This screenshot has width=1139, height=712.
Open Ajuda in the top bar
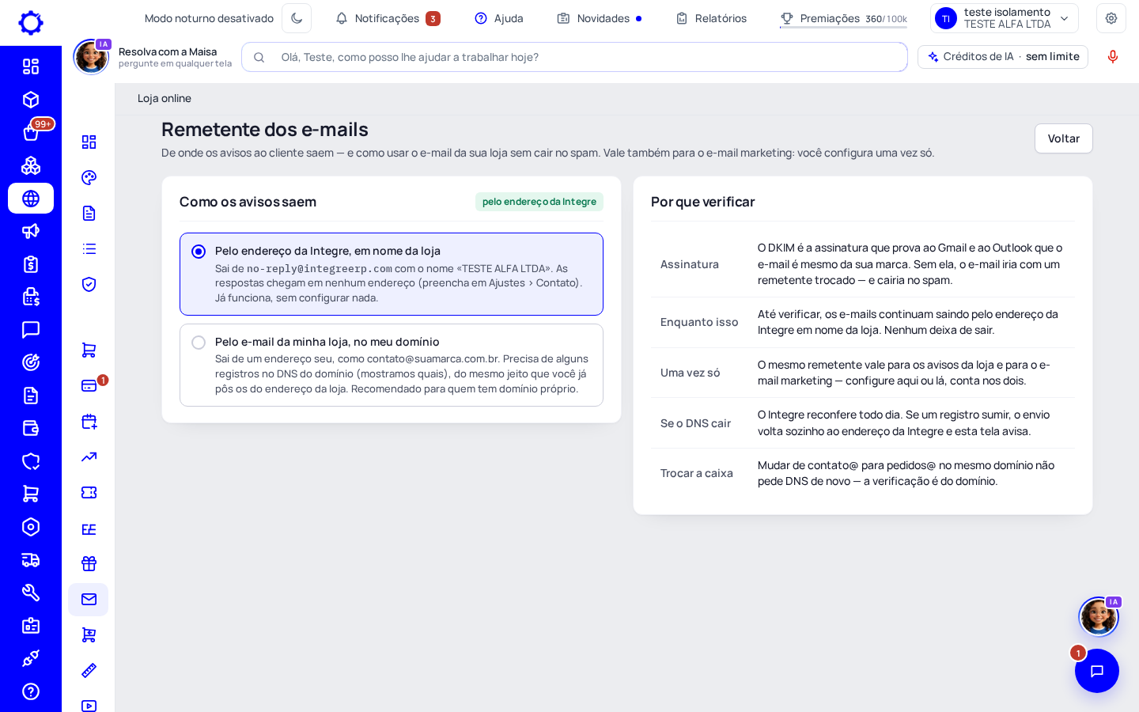click(x=499, y=18)
